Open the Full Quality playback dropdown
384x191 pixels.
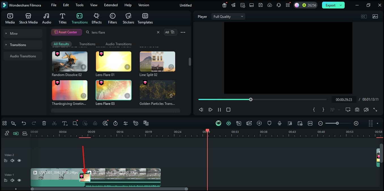pyautogui.click(x=228, y=16)
